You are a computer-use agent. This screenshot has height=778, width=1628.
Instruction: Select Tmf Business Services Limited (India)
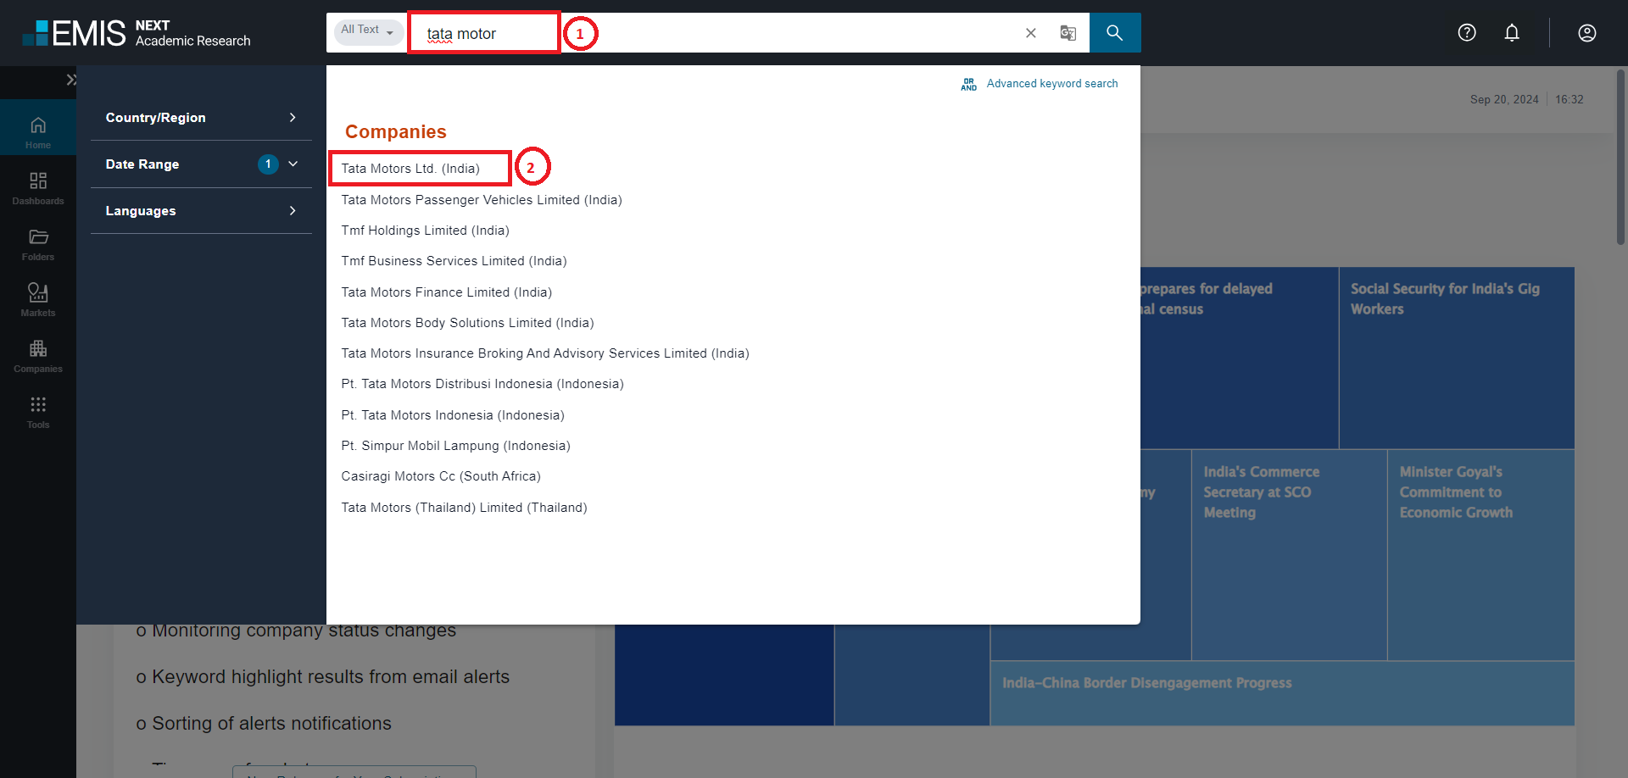[x=454, y=261]
